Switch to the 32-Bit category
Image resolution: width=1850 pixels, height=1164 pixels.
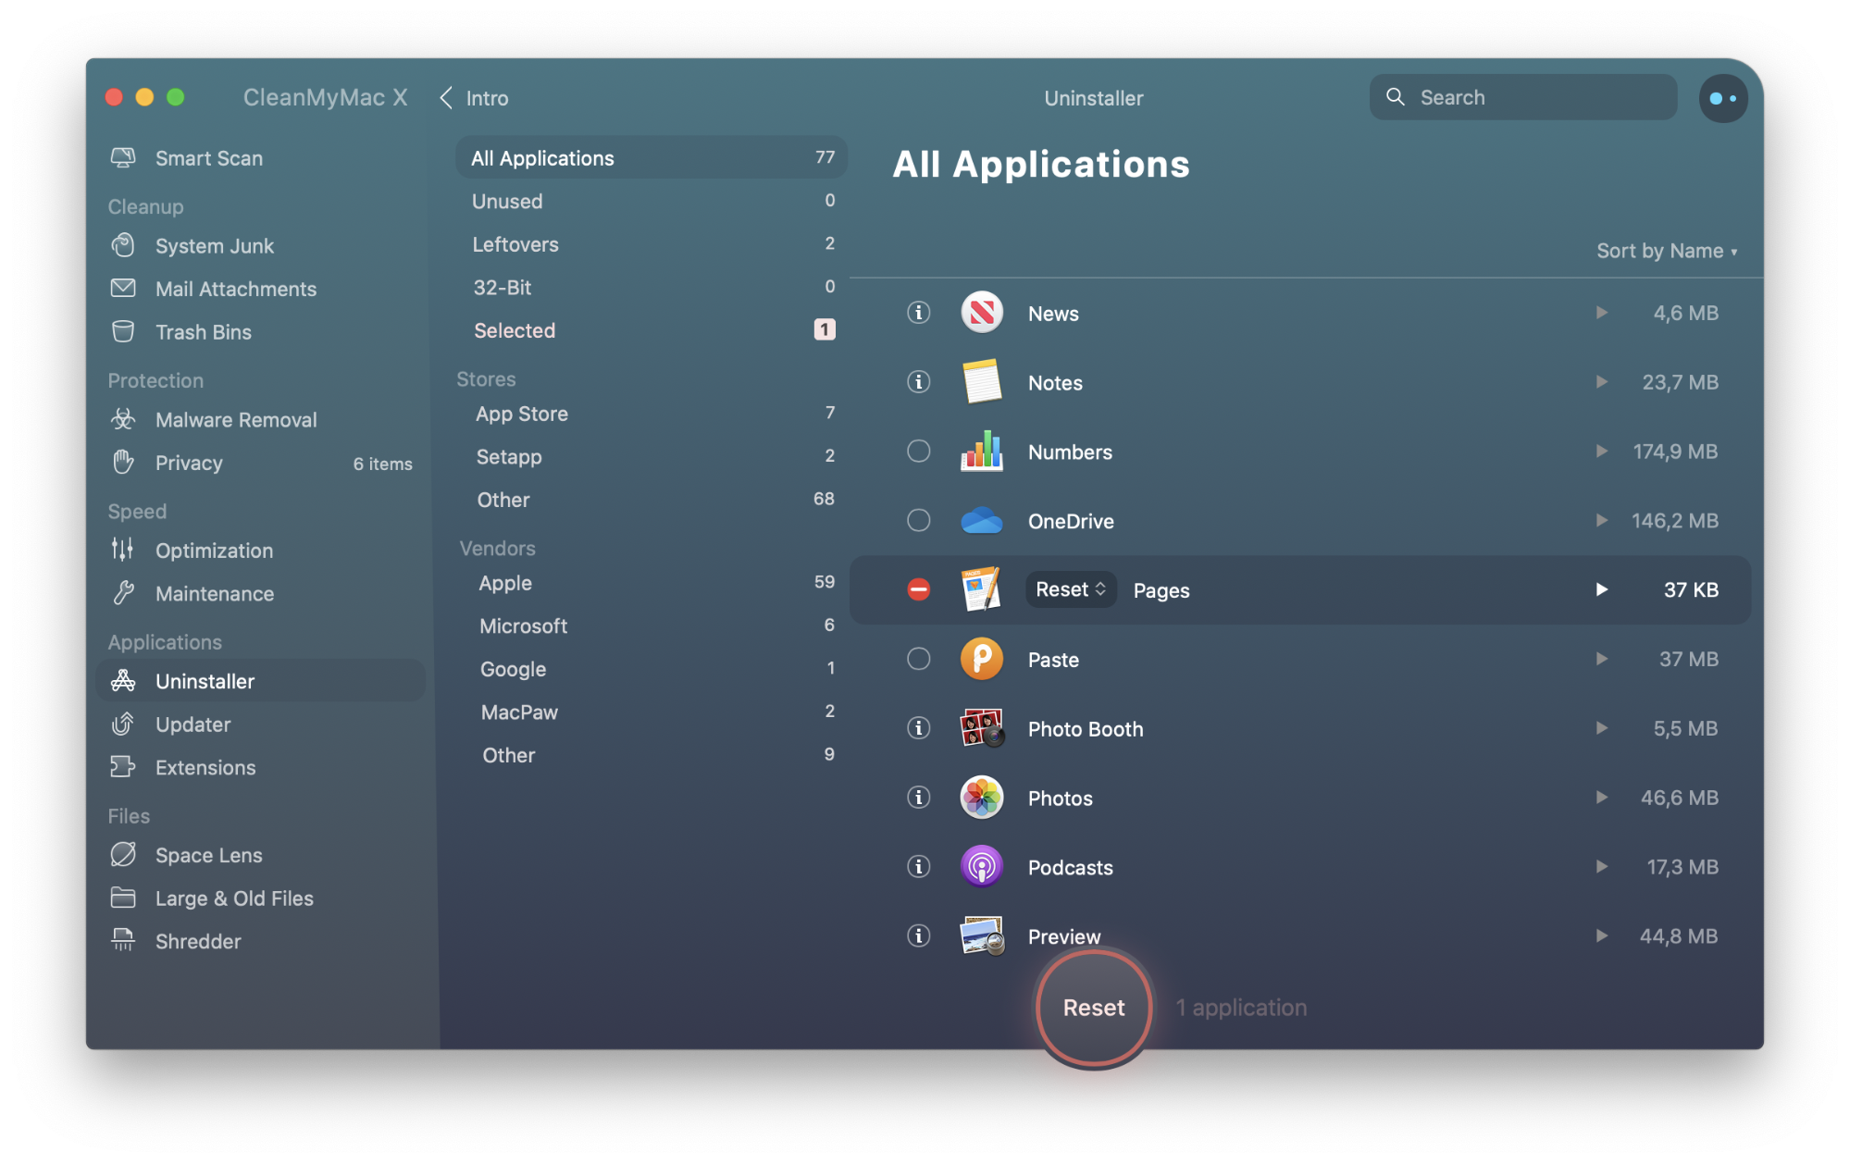click(x=652, y=287)
